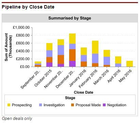This screenshot has width=140, height=123.
Task: Click the blue Investigation legend swatch
Action: tap(41, 105)
